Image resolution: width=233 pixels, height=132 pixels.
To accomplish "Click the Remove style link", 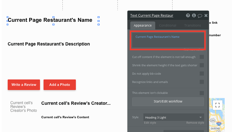I will tap(195, 123).
